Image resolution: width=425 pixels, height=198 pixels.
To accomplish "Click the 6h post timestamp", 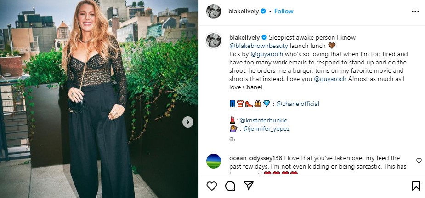I will 232,139.
